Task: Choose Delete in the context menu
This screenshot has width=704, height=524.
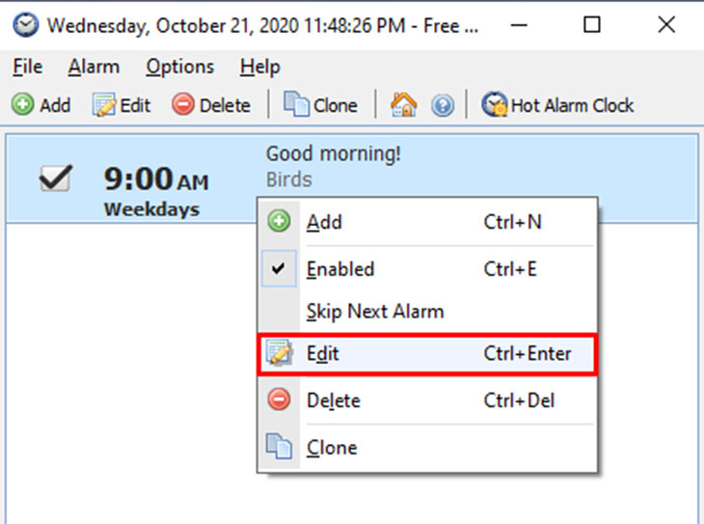Action: [333, 400]
